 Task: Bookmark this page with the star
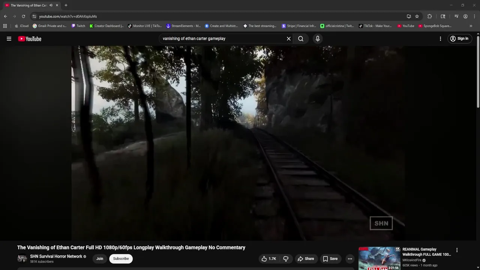[x=417, y=16]
